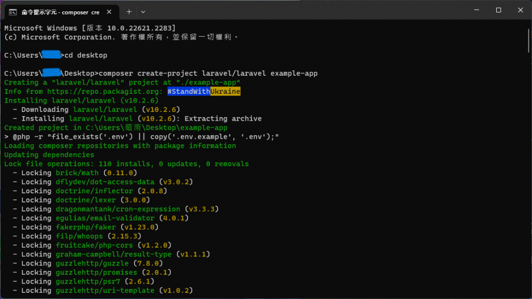Image resolution: width=532 pixels, height=299 pixels.
Task: Click version v3.3.3 of cron-expression
Action: click(x=202, y=209)
